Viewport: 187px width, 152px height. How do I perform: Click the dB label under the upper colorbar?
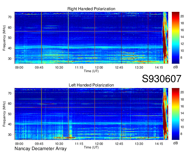175,67
